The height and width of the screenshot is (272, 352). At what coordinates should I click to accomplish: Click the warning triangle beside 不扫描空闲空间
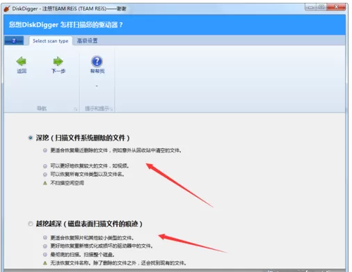[x=45, y=183]
